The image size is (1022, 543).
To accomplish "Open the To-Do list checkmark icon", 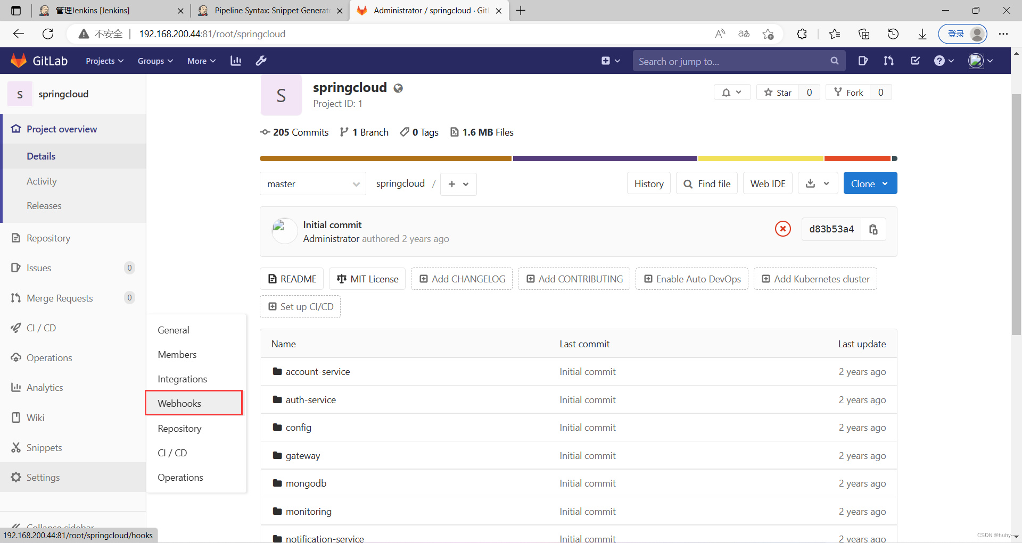I will [x=915, y=61].
